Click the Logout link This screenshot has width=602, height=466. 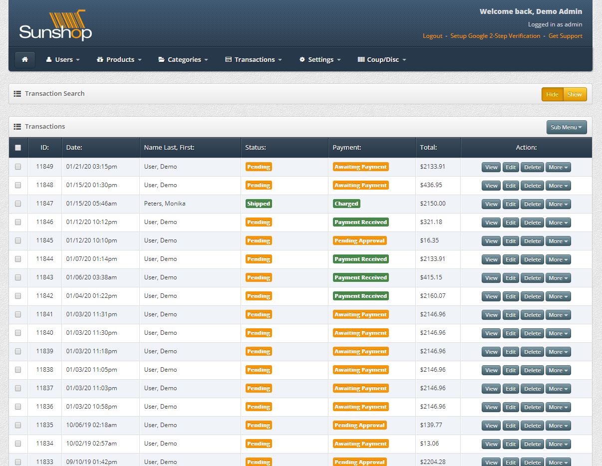pyautogui.click(x=432, y=36)
